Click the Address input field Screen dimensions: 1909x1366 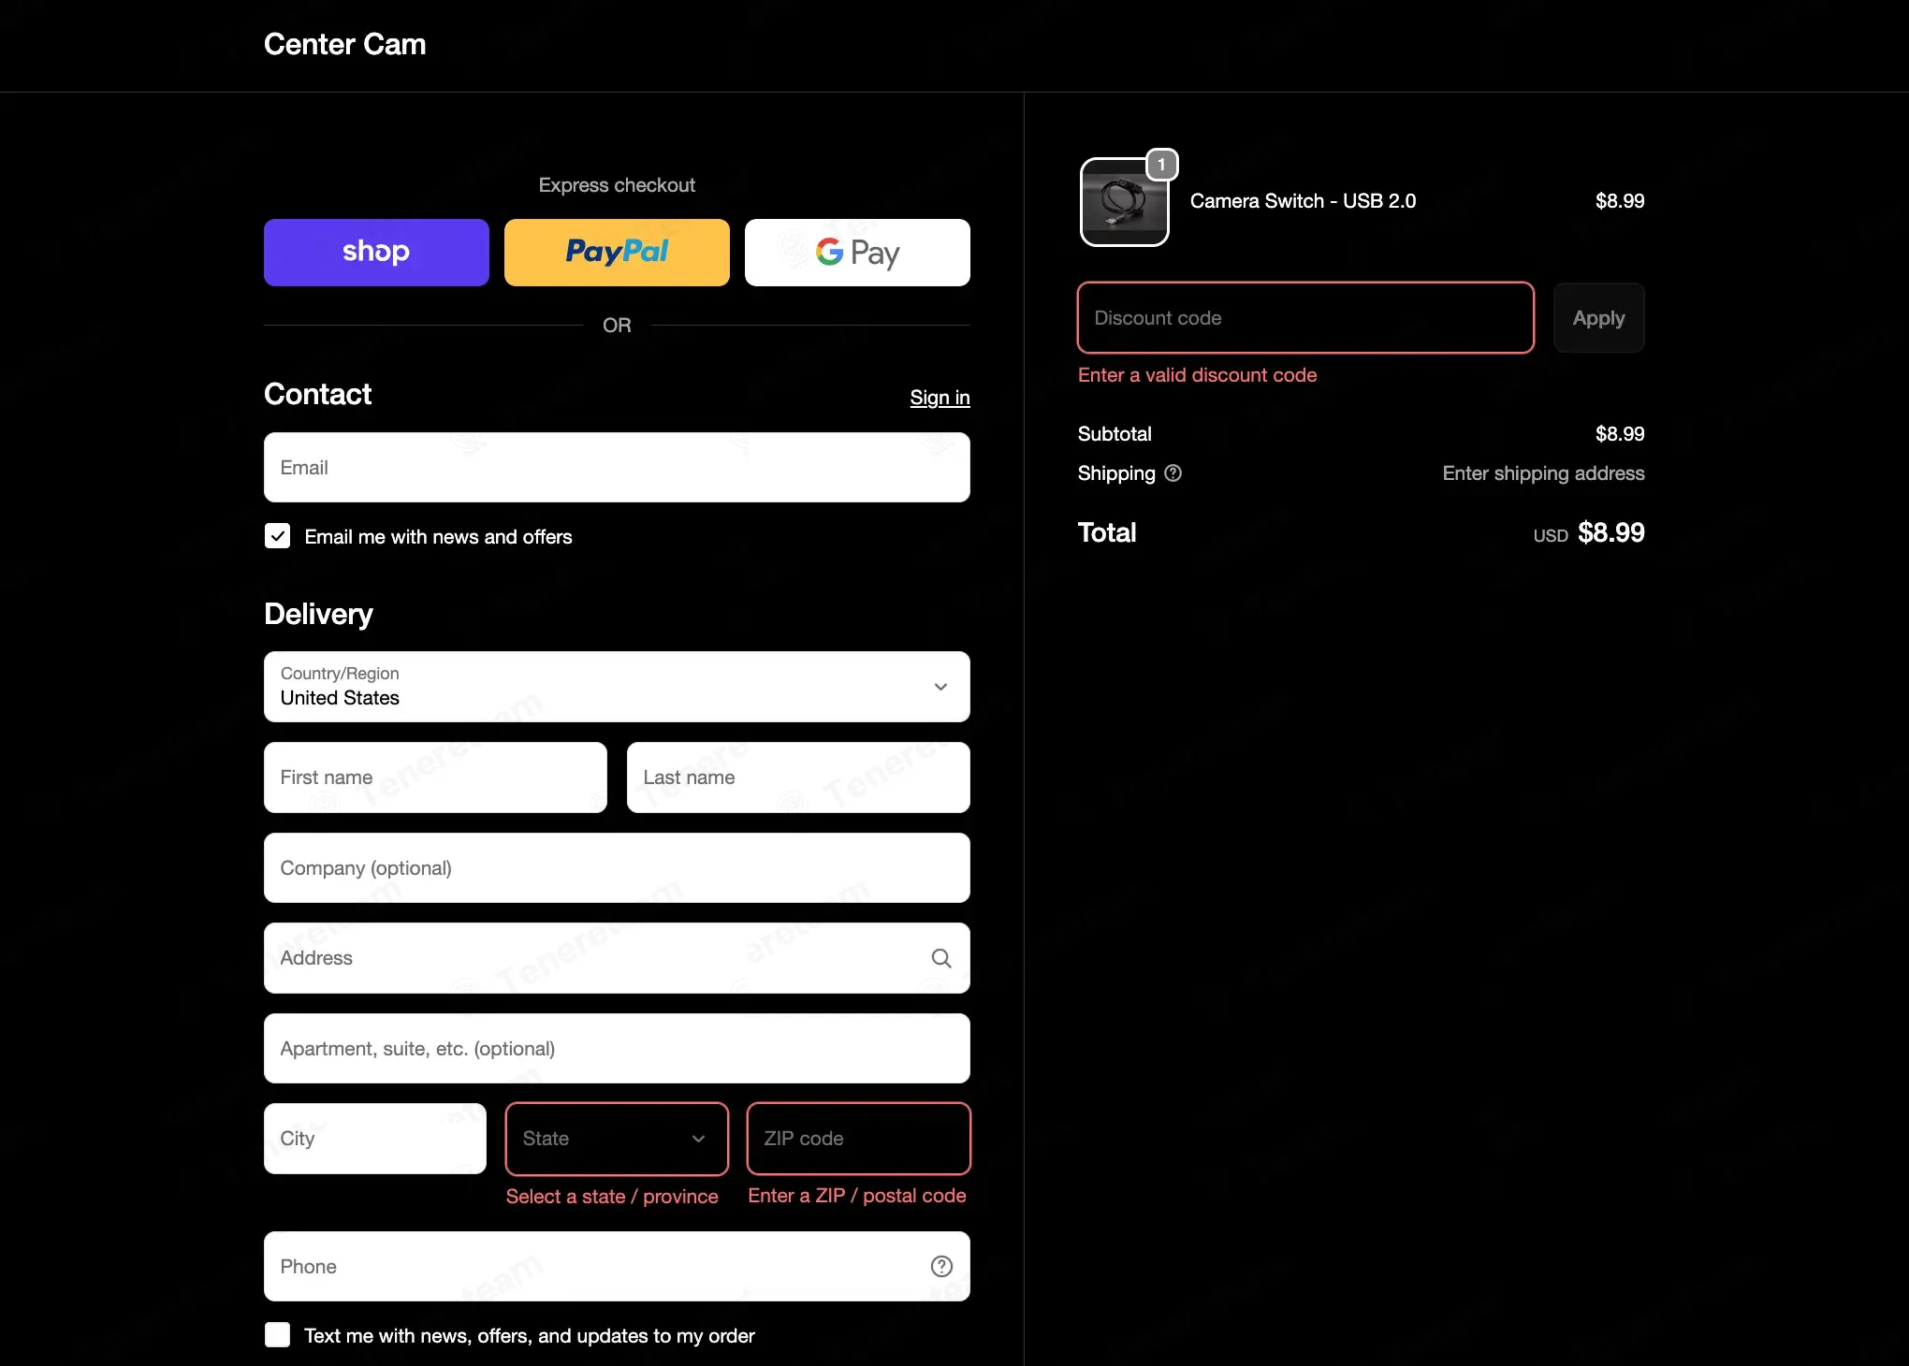click(617, 958)
